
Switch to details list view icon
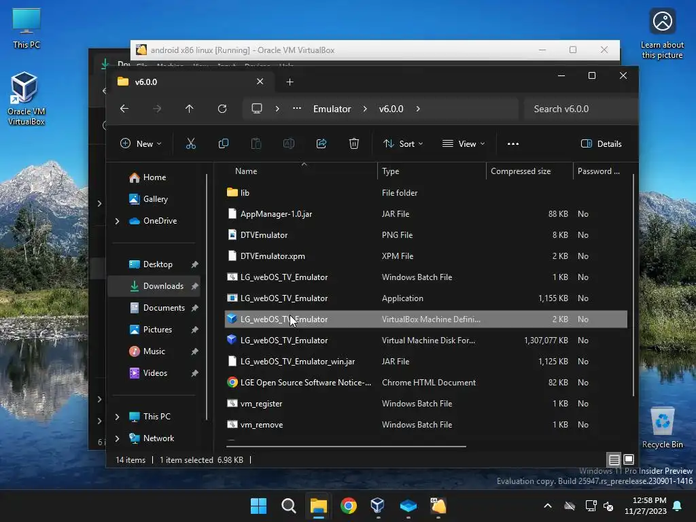pyautogui.click(x=614, y=460)
